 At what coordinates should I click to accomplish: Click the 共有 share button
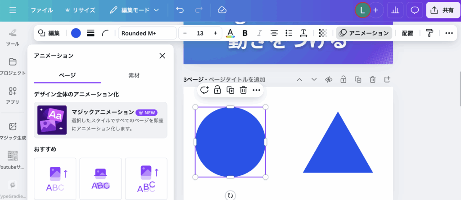pyautogui.click(x=443, y=10)
